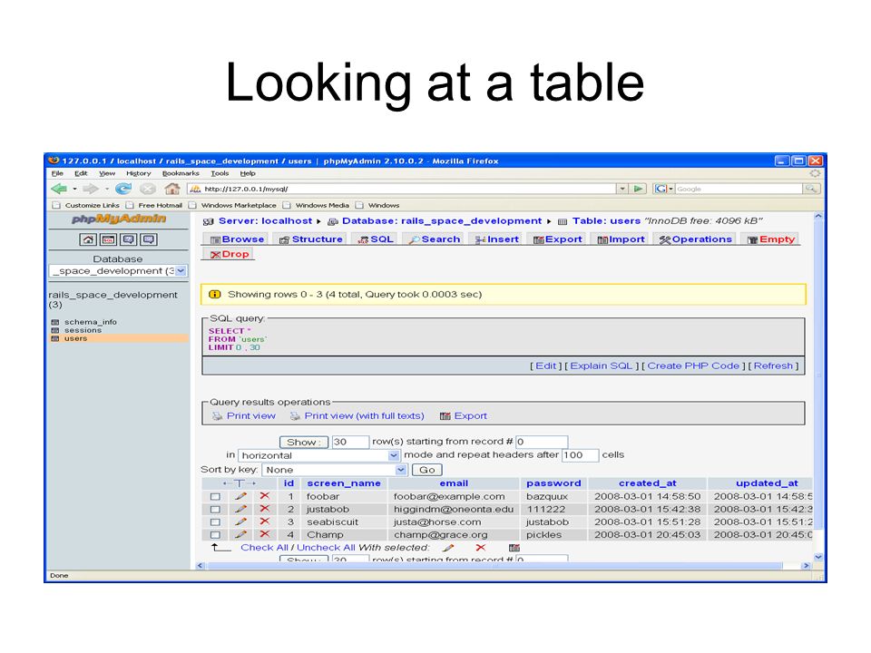Click the Firefox Back arrow
The width and height of the screenshot is (871, 653).
[59, 189]
